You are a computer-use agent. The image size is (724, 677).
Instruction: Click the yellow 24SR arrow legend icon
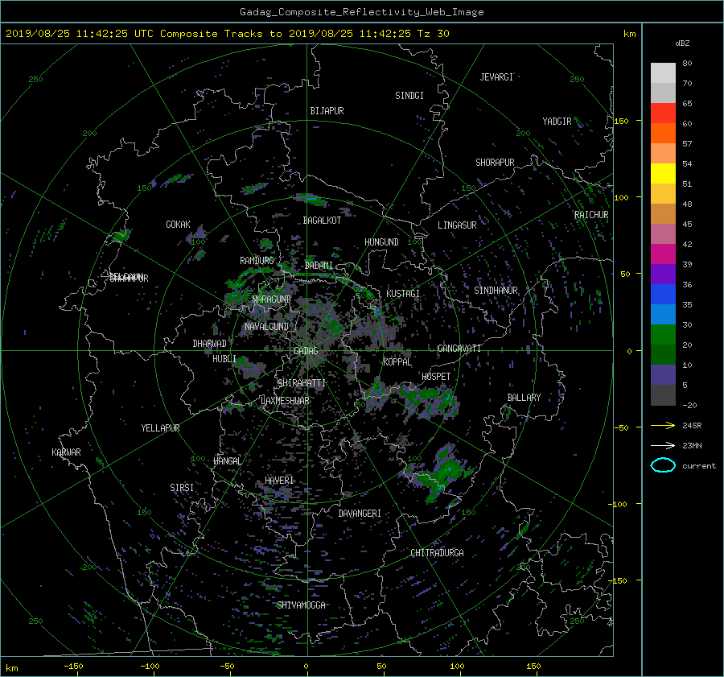(x=663, y=425)
